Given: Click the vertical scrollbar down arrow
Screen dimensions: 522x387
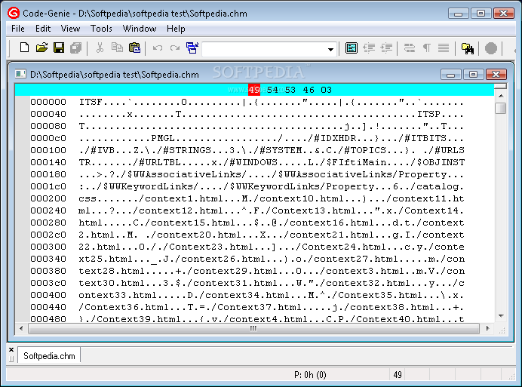Looking at the screenshot, I should tap(501, 316).
